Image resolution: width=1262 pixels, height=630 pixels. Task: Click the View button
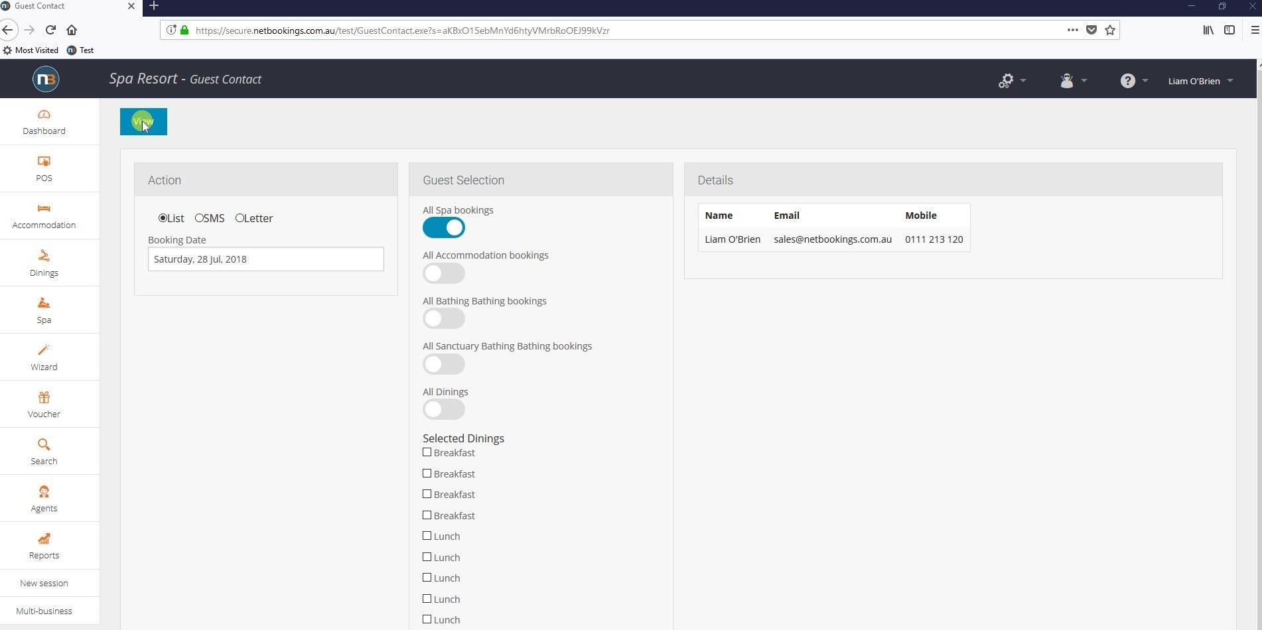click(143, 121)
